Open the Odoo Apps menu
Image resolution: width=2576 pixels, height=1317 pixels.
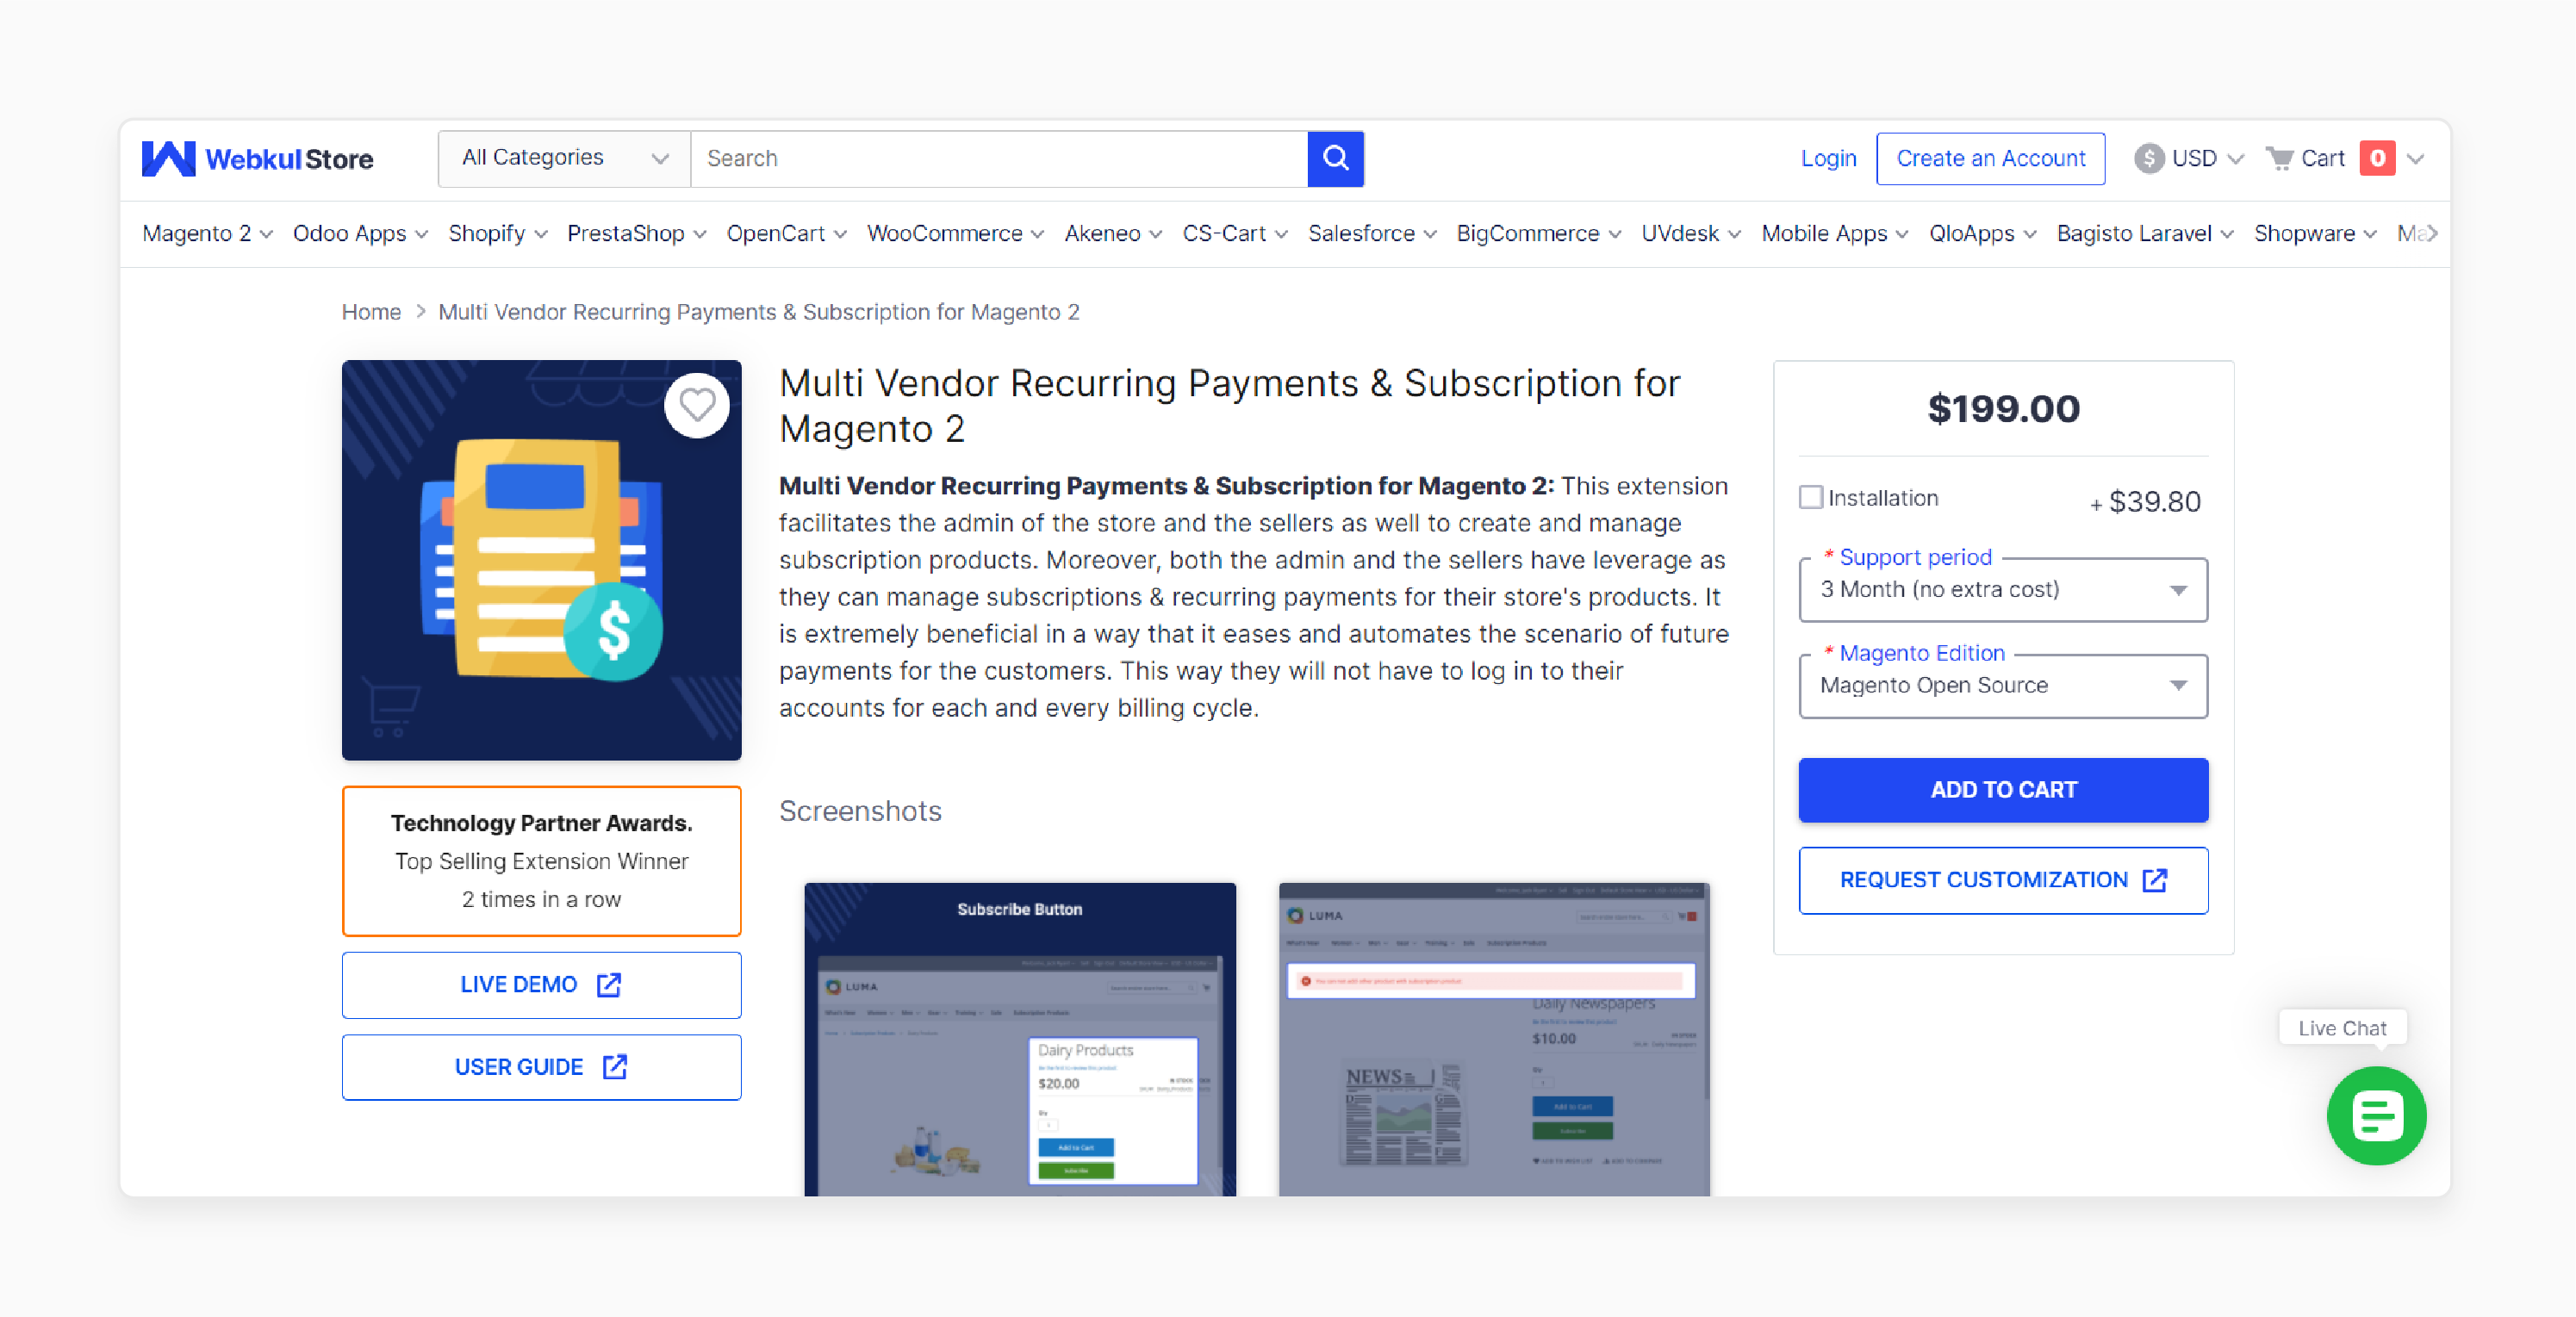coord(360,233)
